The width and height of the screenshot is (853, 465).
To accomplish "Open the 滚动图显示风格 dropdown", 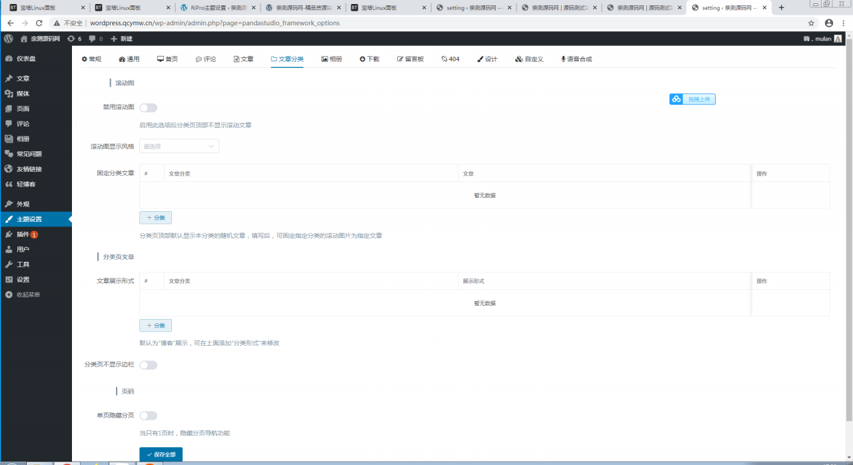I will (x=179, y=146).
